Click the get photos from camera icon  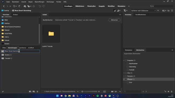click(x=25, y=6)
